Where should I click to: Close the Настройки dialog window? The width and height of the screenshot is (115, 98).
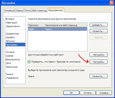pos(112,3)
